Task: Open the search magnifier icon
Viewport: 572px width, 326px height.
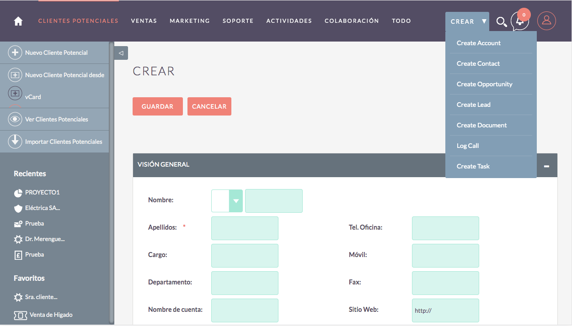Action: [501, 21]
